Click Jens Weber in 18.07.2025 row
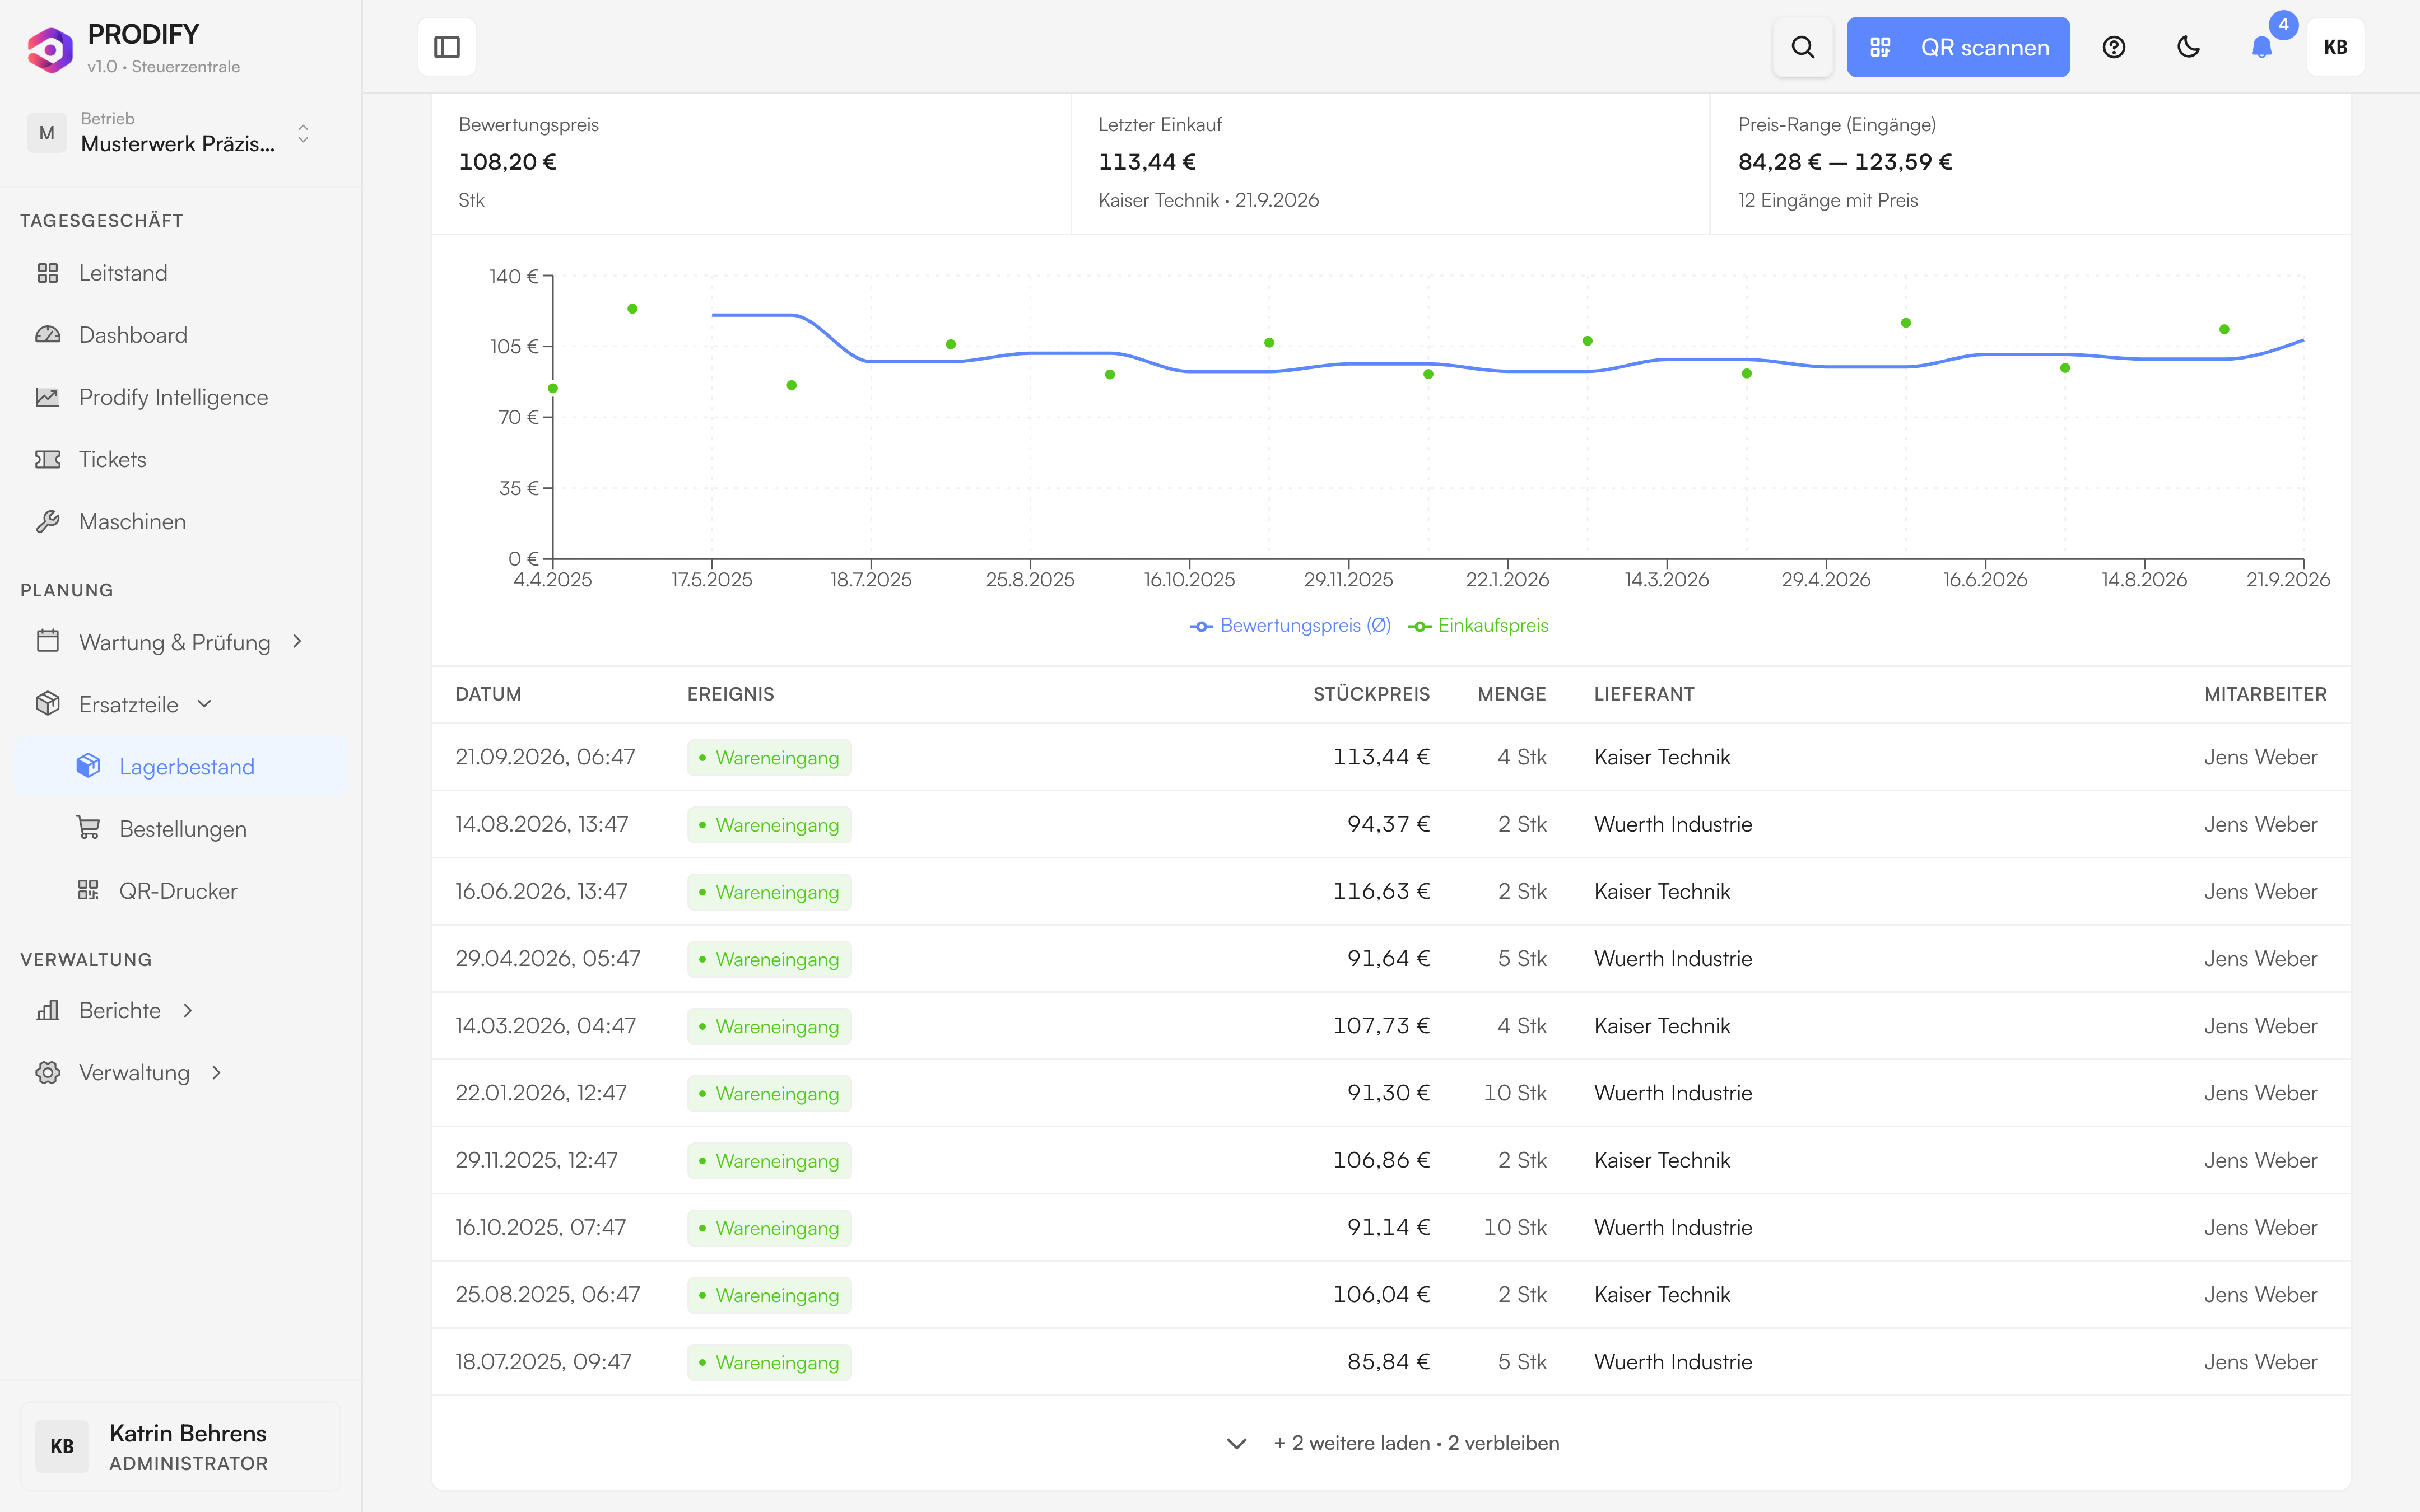Image resolution: width=2420 pixels, height=1512 pixels. pos(2260,1362)
